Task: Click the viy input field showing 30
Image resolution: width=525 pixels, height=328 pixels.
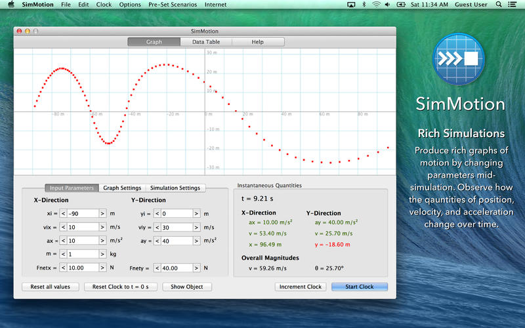Action: (x=177, y=227)
